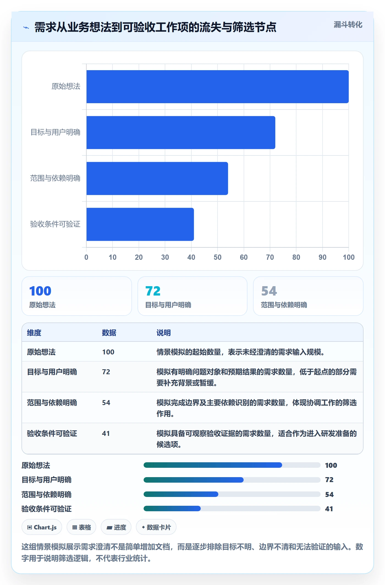Click the 数据 column header
This screenshot has height=585, width=385.
[109, 333]
